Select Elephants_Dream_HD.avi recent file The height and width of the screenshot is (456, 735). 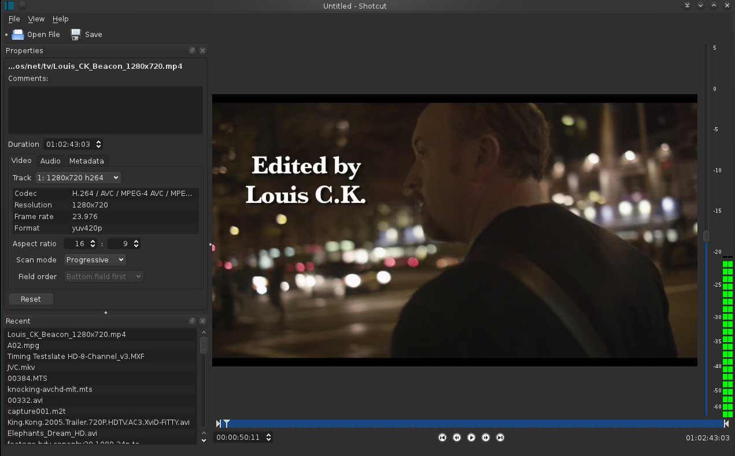tap(101, 433)
